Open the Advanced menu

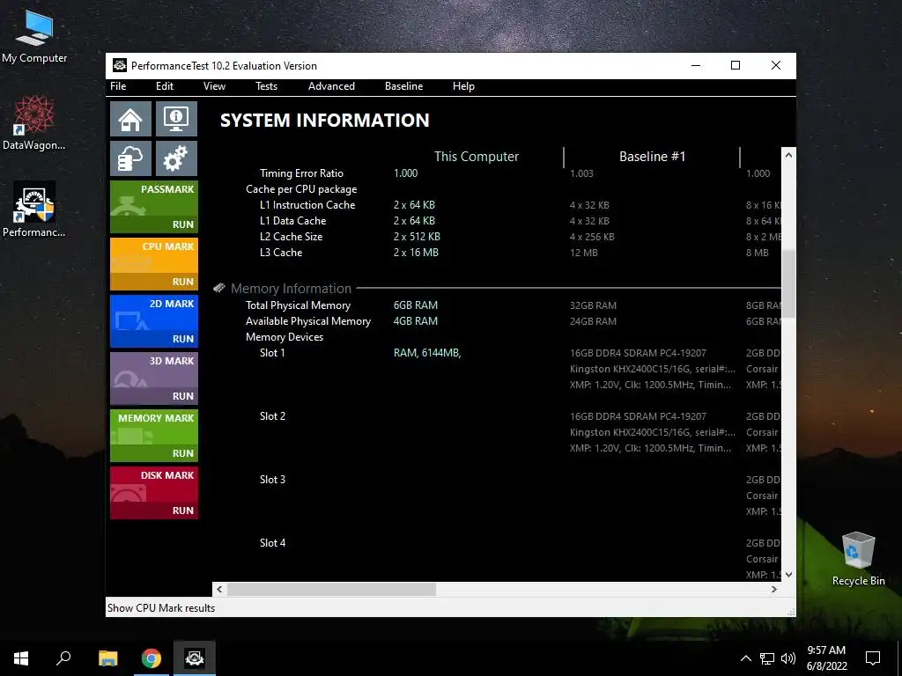pos(331,86)
